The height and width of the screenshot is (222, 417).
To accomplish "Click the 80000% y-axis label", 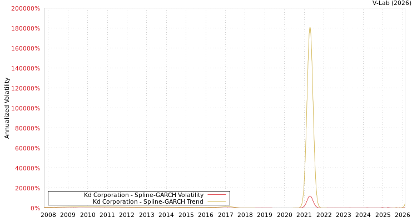I will pos(27,128).
